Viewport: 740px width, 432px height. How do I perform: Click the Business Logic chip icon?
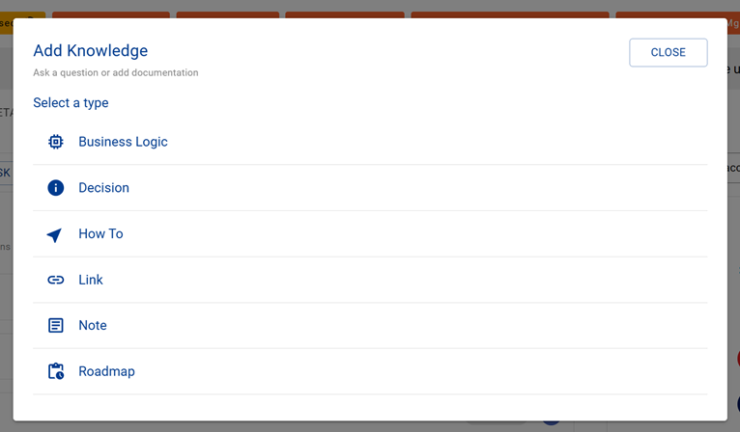pyautogui.click(x=56, y=142)
